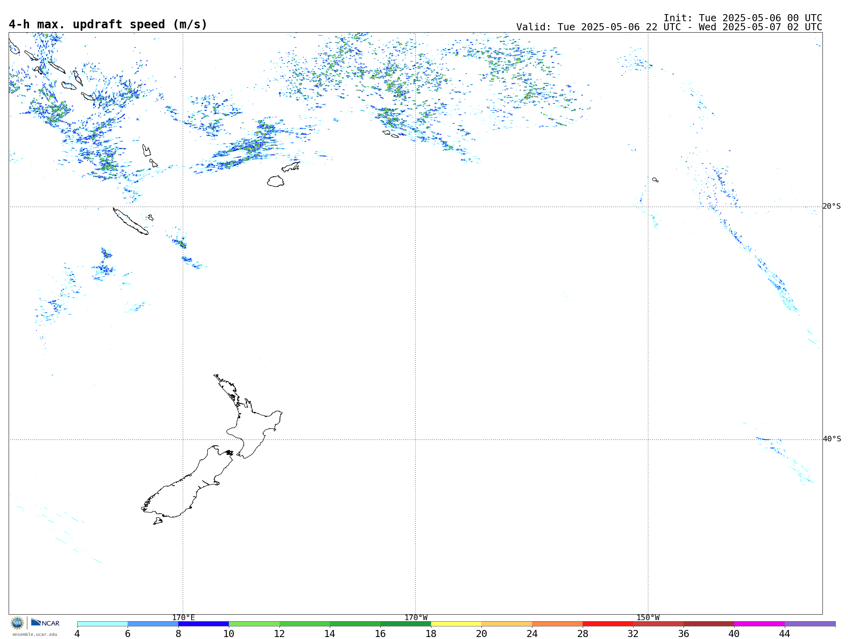This screenshot has height=639, width=848.
Task: Click the colorbar tick label 36
Action: click(684, 634)
